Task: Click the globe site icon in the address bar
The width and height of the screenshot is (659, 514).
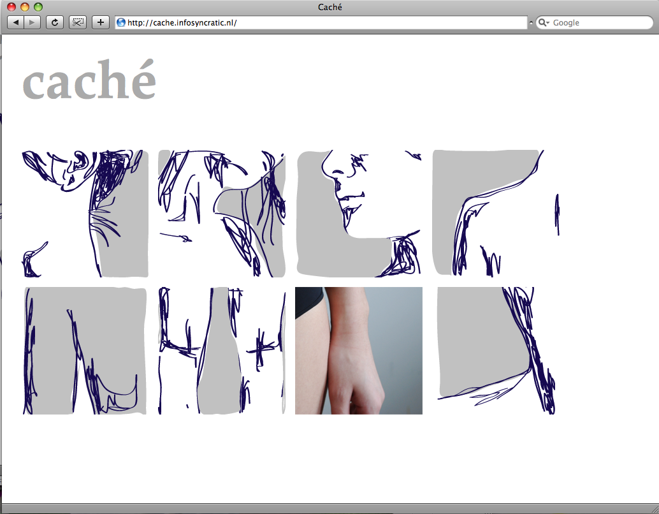Action: (121, 22)
